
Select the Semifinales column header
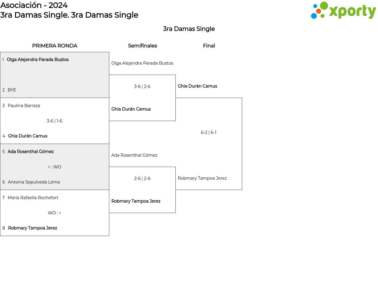(142, 46)
